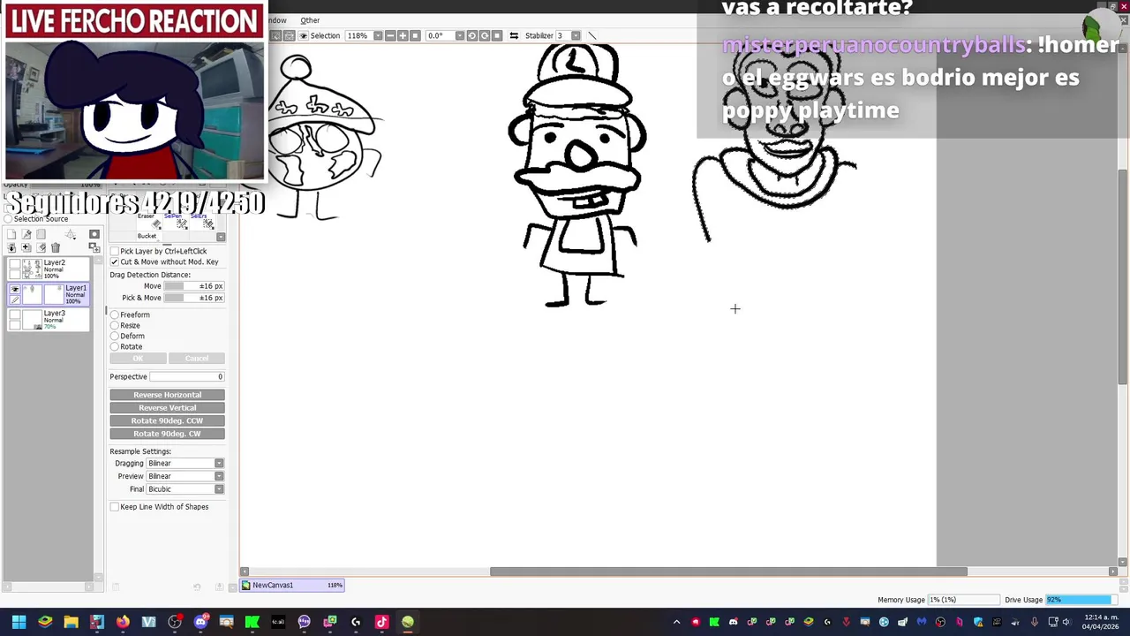Open File Explorer from the taskbar
This screenshot has width=1130, height=636.
point(71,622)
